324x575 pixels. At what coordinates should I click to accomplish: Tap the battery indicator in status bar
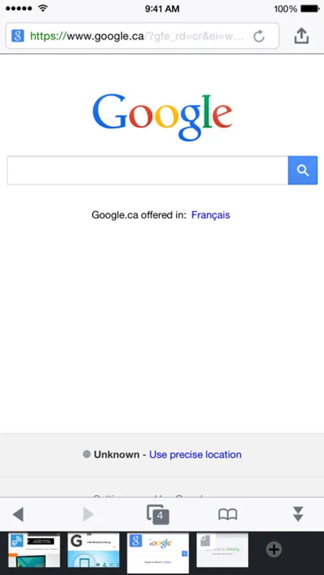(310, 9)
